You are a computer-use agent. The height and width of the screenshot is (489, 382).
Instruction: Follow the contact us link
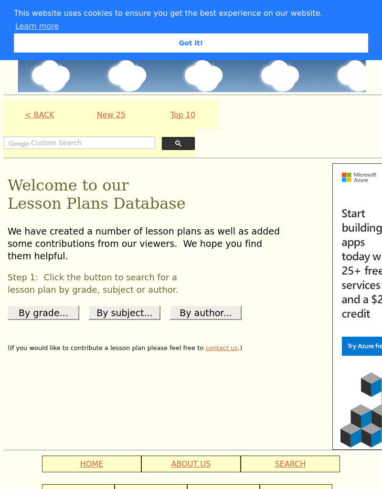(x=222, y=348)
